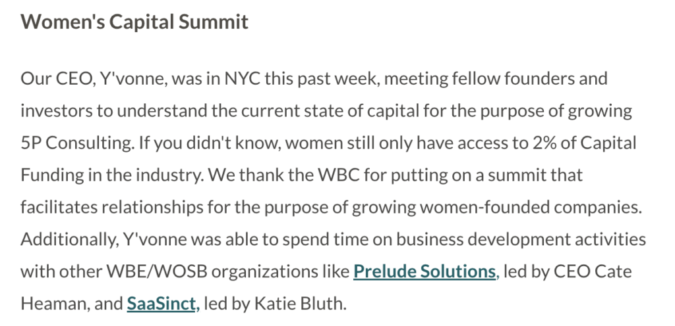Click the WBC abbreviation
This screenshot has height=326, width=675.
pyautogui.click(x=338, y=175)
